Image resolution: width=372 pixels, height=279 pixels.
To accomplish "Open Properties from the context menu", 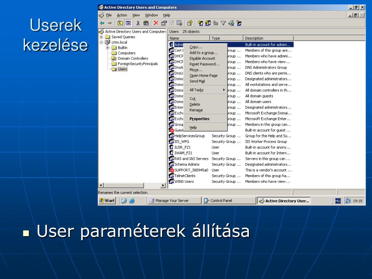I will [x=205, y=119].
